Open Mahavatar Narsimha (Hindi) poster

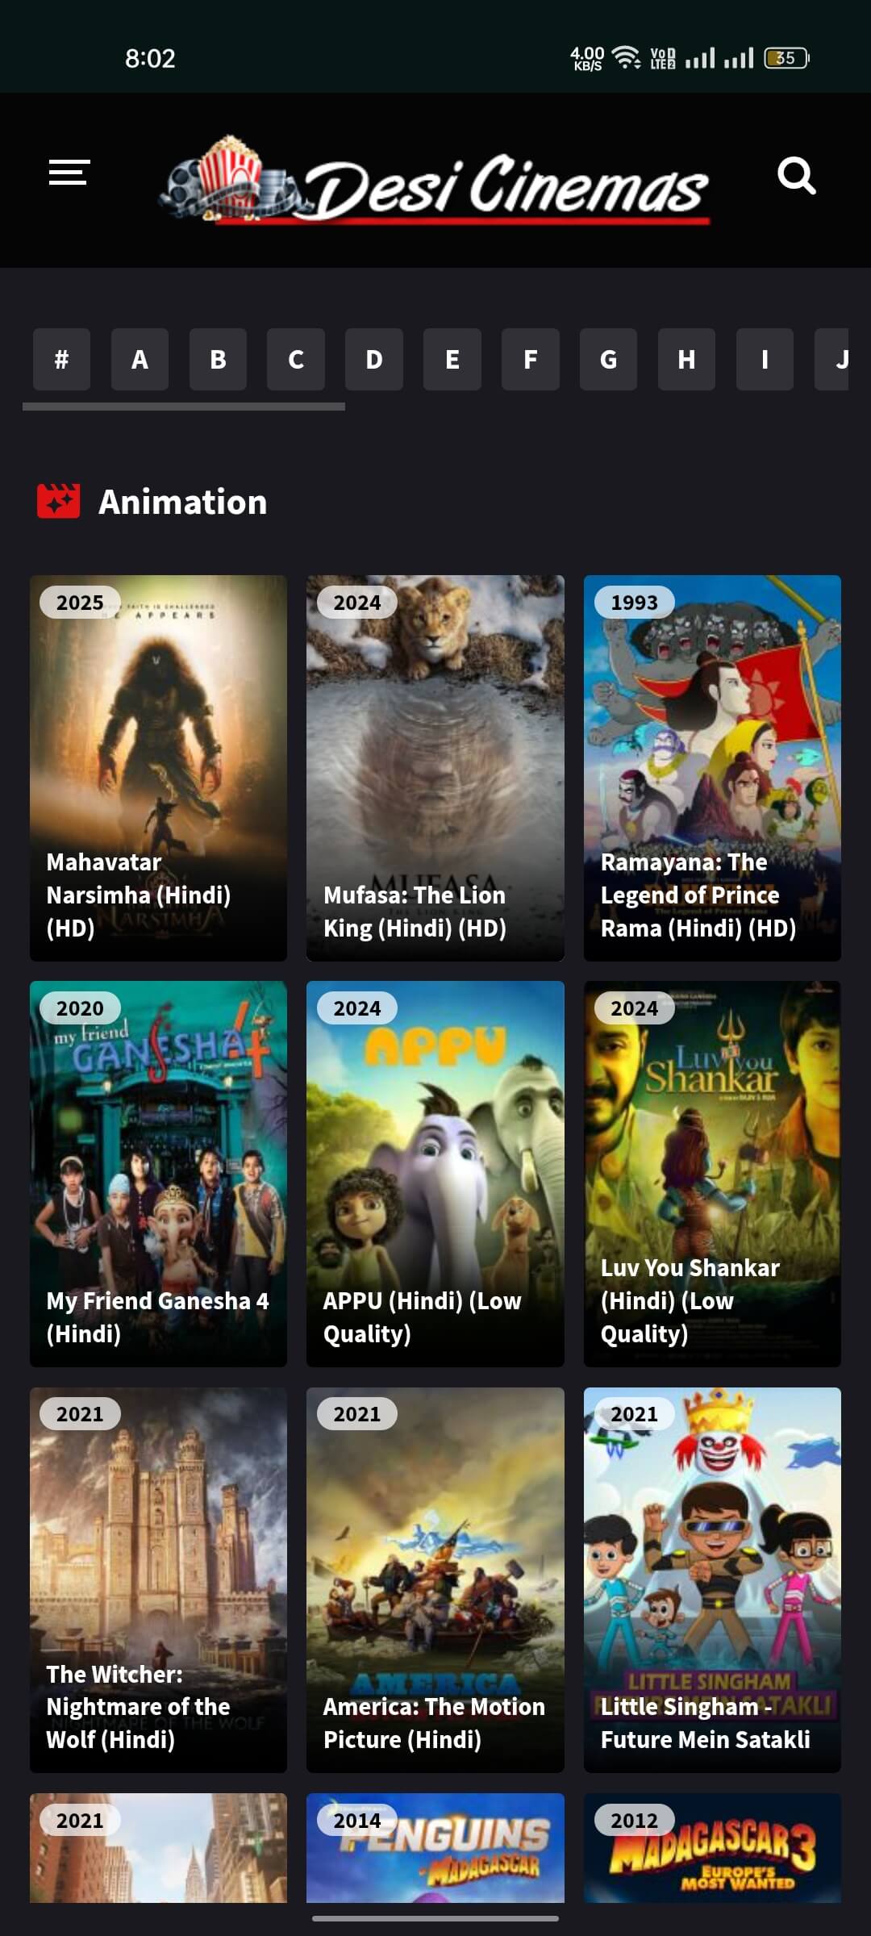[x=158, y=768]
